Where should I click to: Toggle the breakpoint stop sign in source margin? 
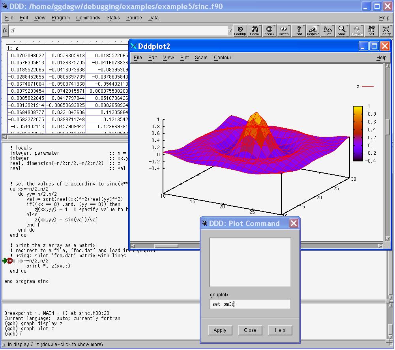tap(10, 260)
